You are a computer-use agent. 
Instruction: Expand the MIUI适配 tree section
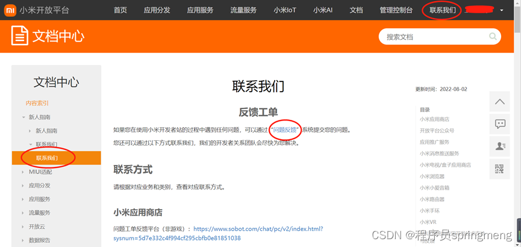[x=23, y=172]
